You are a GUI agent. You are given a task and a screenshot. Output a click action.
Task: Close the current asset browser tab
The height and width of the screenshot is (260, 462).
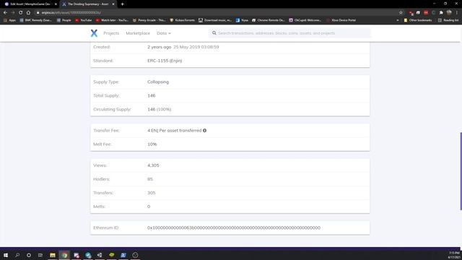tap(113, 4)
